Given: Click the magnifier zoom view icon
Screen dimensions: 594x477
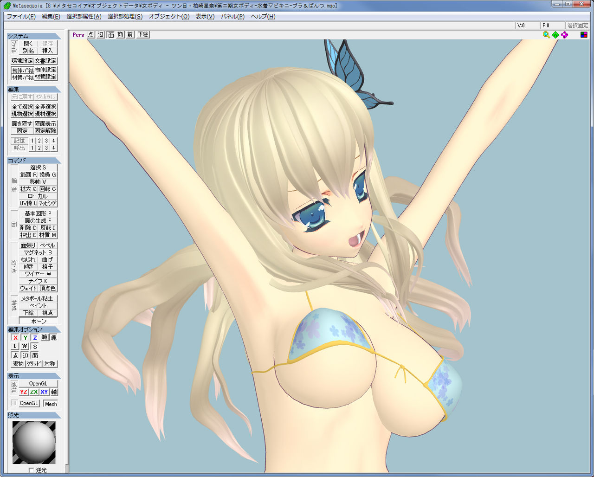Looking at the screenshot, I should coord(546,35).
